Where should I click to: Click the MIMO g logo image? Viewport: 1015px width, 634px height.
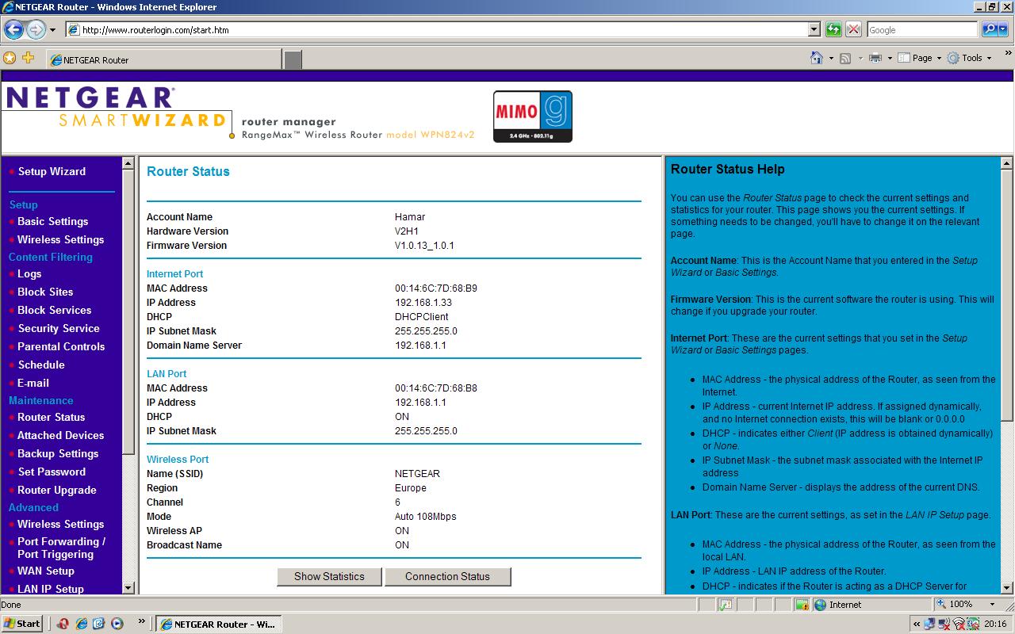point(532,116)
